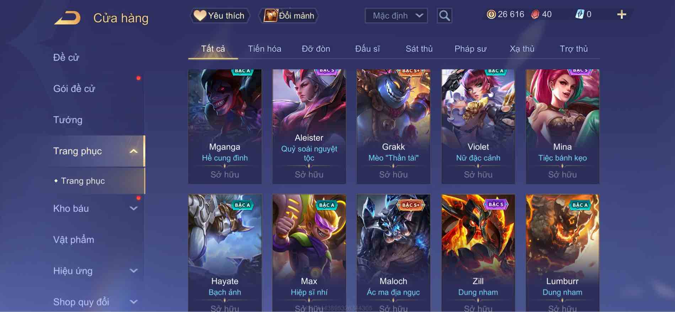Image resolution: width=675 pixels, height=312 pixels.
Task: Tap the gold coin balance icon
Action: (x=491, y=15)
